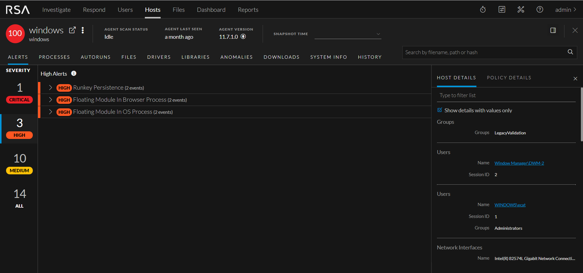Filter alerts by Critical severity
583x273 pixels.
tap(19, 93)
